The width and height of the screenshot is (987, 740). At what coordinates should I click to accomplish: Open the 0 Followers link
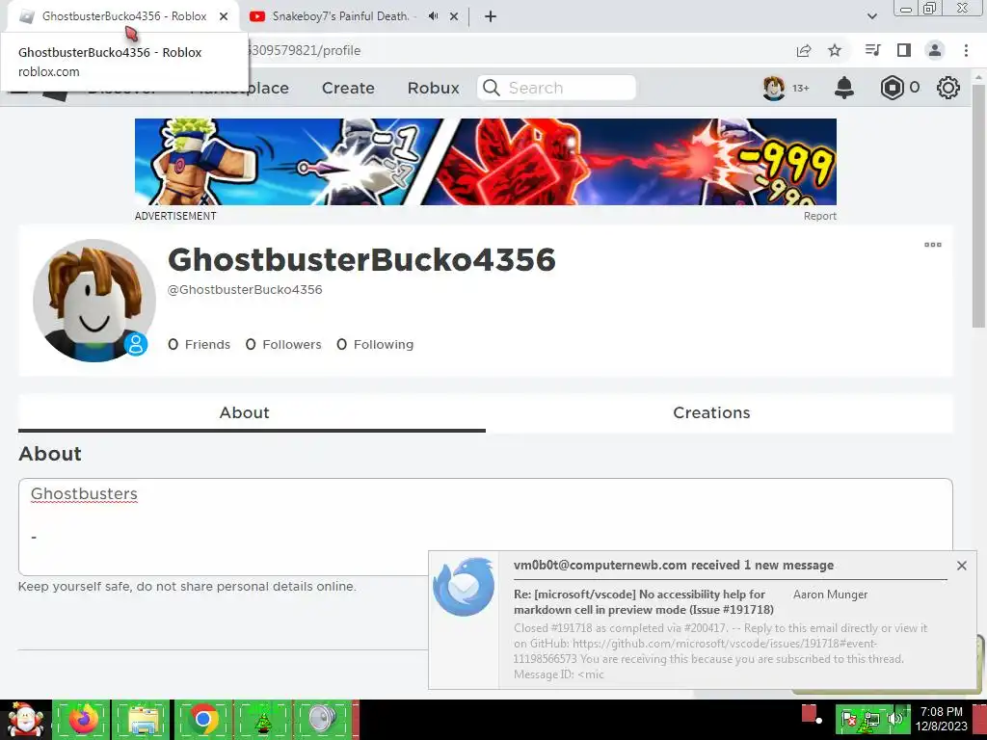tap(283, 344)
